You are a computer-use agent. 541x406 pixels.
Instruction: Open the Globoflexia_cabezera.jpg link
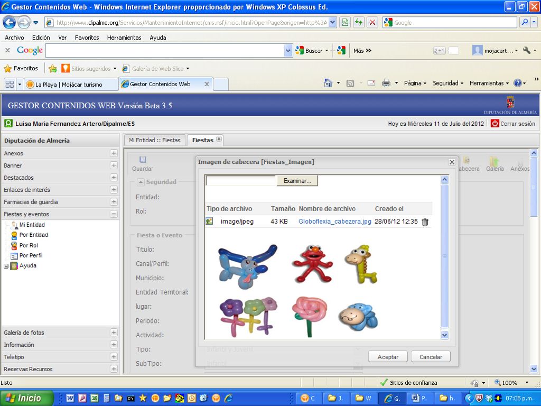(334, 222)
